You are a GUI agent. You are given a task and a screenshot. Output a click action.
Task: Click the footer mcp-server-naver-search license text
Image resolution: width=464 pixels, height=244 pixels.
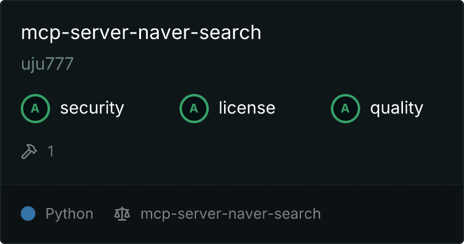(231, 214)
